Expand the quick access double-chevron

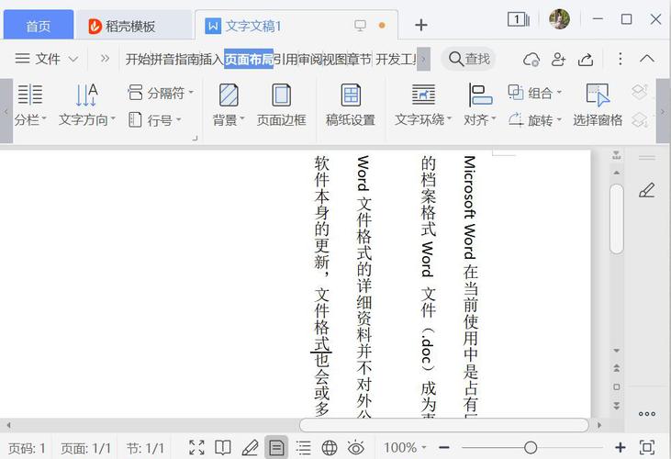(105, 58)
